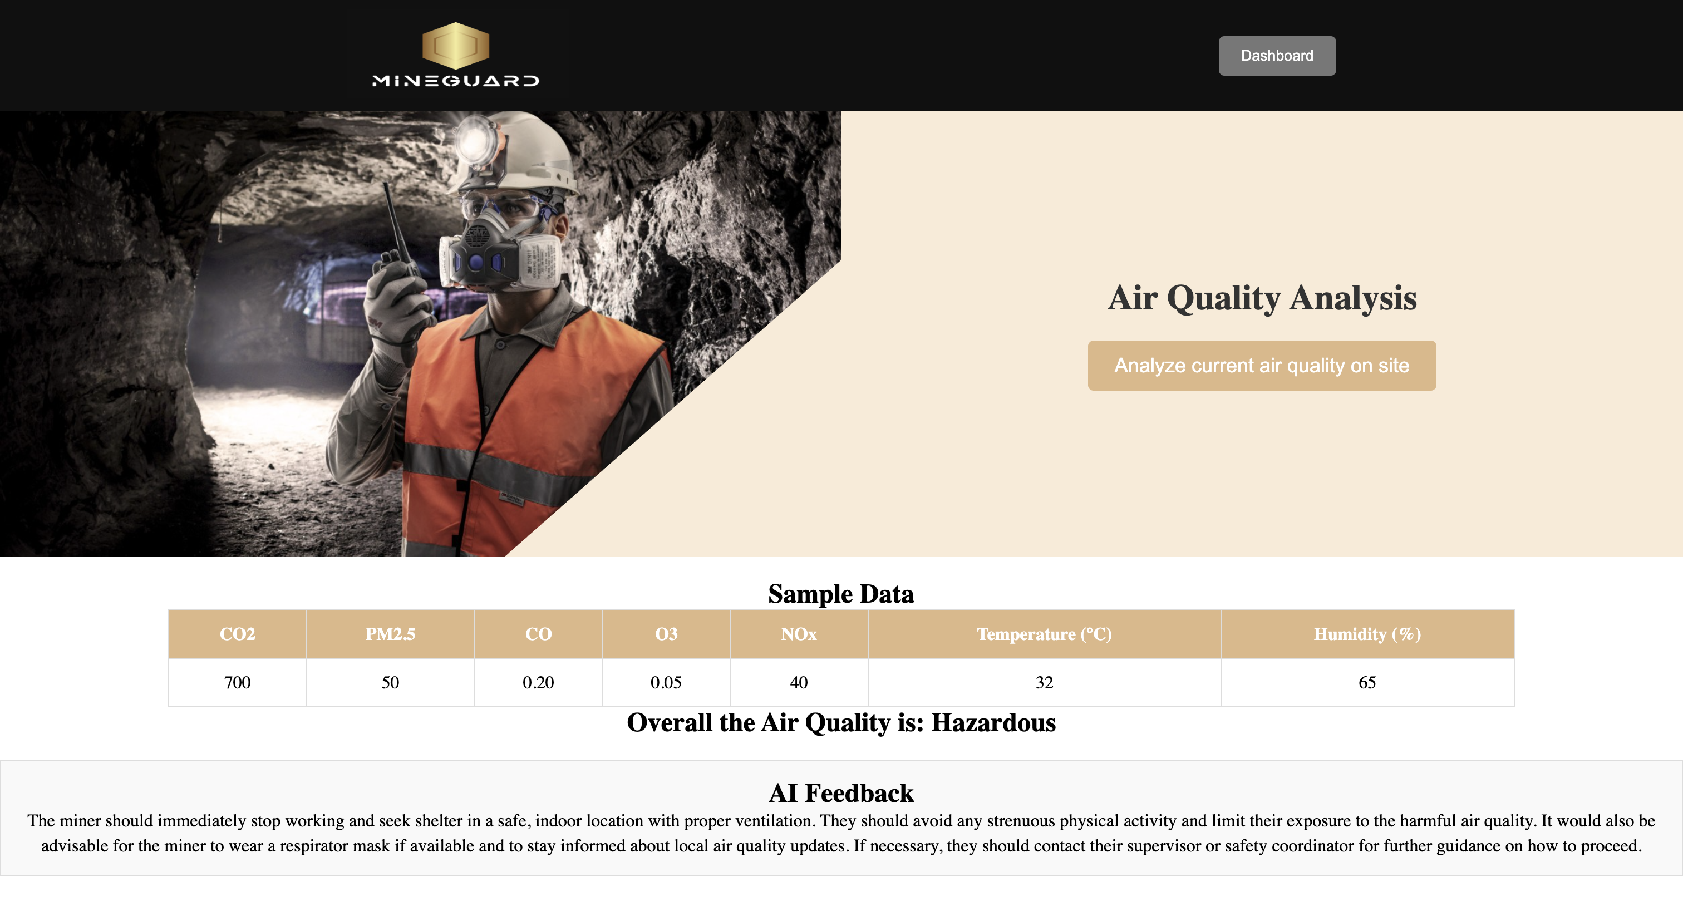Click the Air Quality Analysis heading
The image size is (1683, 916).
tap(1262, 298)
